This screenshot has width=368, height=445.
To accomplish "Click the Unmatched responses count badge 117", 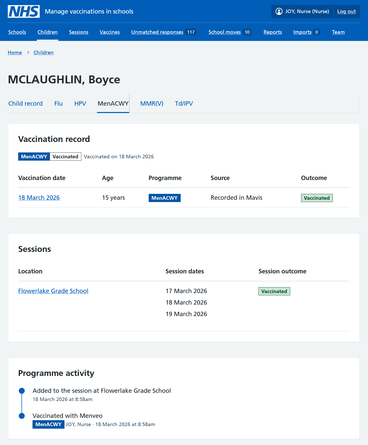I will (191, 32).
